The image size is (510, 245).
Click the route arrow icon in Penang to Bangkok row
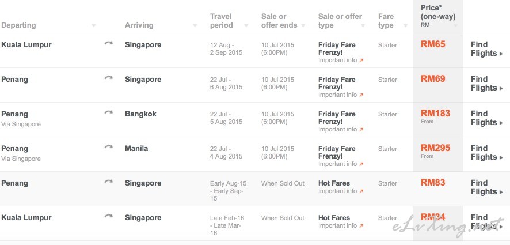(x=109, y=112)
